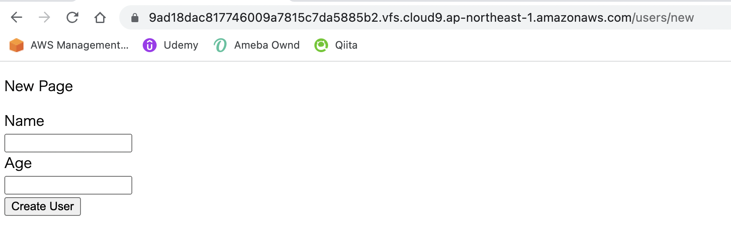
Task: Click the green Qiita bookmark icon
Action: click(x=321, y=45)
